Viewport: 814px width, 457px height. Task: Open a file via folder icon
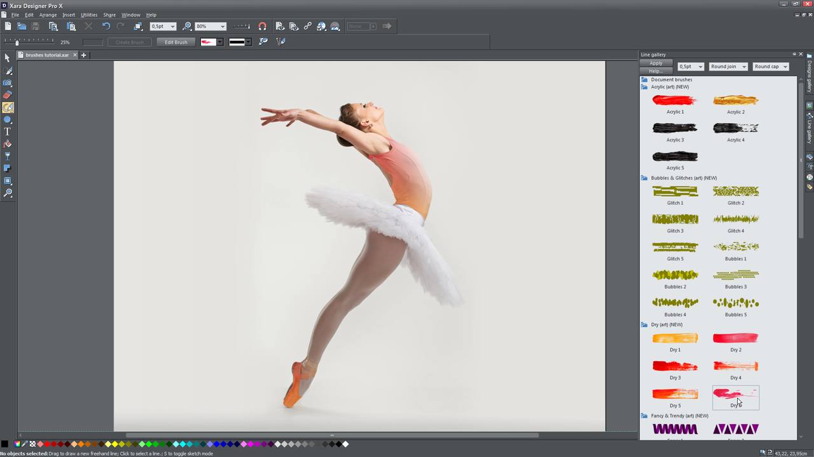point(22,26)
